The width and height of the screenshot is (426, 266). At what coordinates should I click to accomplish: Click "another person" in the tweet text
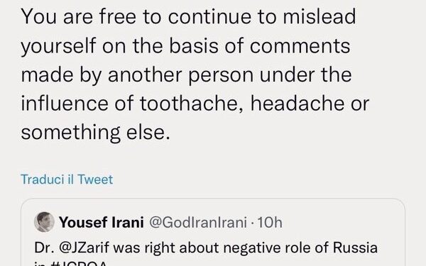180,74
